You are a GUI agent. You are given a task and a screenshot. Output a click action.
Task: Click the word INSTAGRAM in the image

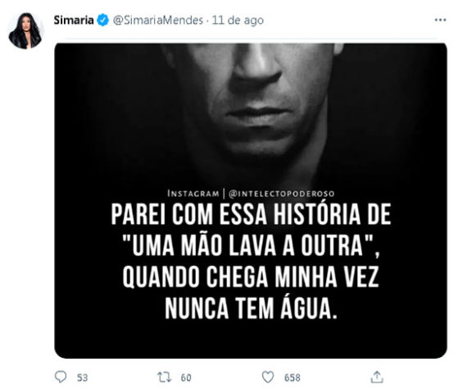pyautogui.click(x=193, y=194)
